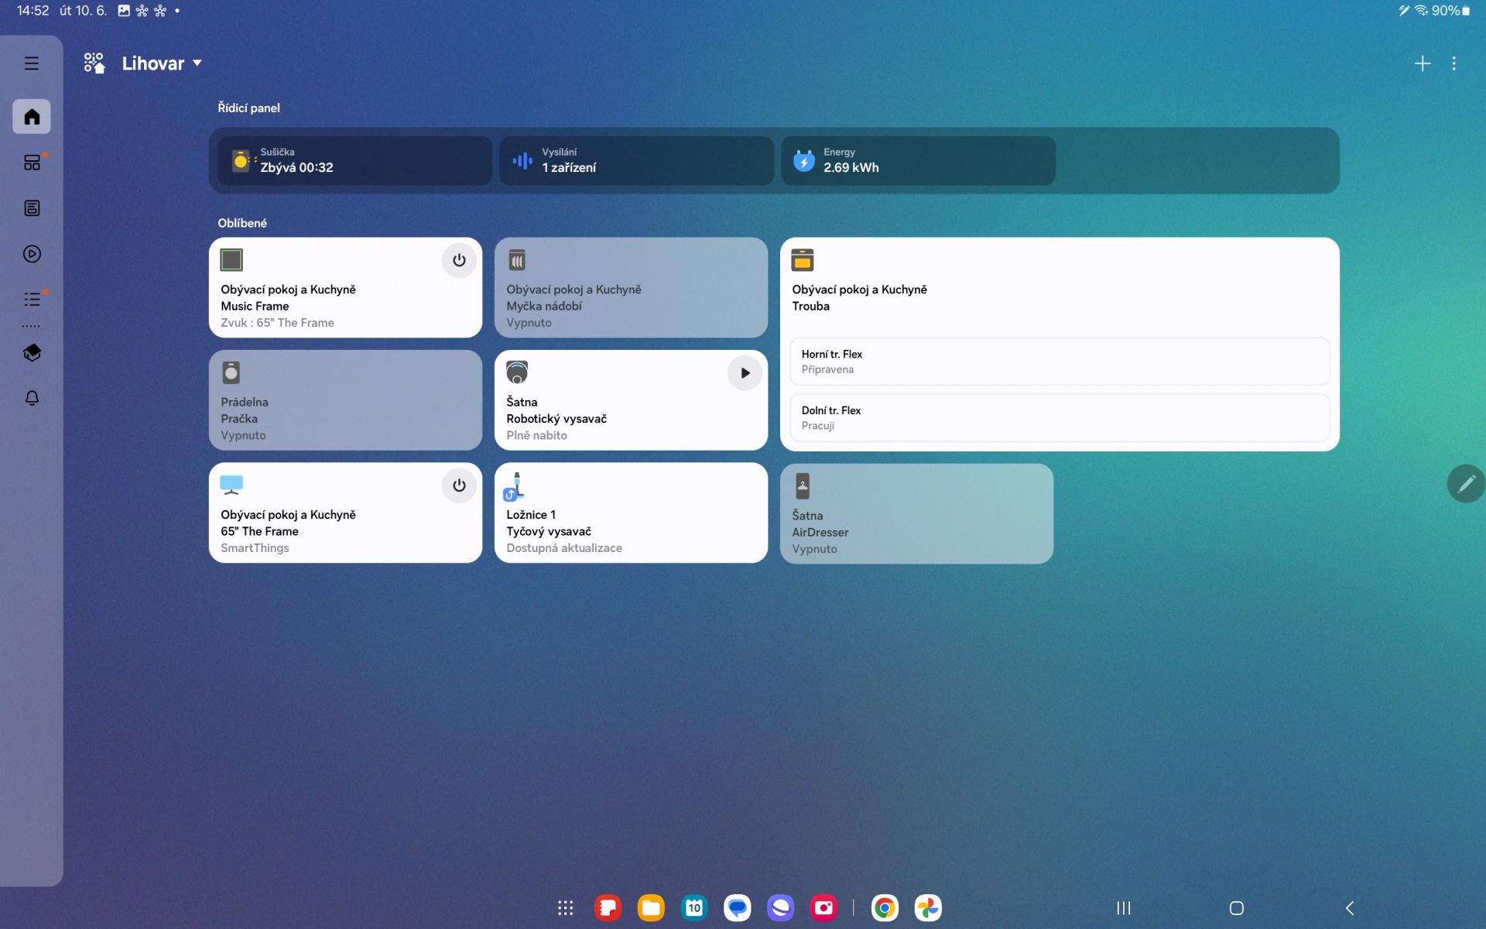
Task: Toggle power of Music Frame
Action: pyautogui.click(x=459, y=260)
